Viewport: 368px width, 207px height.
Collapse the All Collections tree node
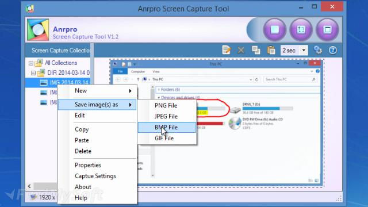pyautogui.click(x=30, y=63)
